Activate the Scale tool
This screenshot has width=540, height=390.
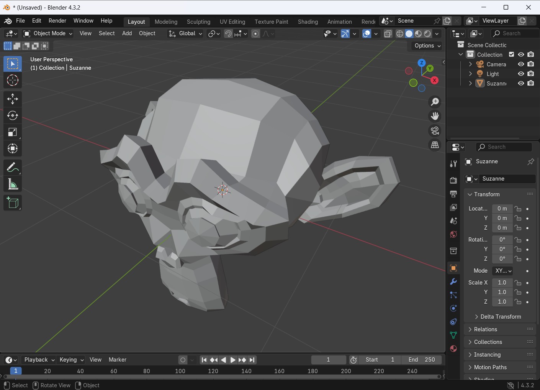(13, 132)
